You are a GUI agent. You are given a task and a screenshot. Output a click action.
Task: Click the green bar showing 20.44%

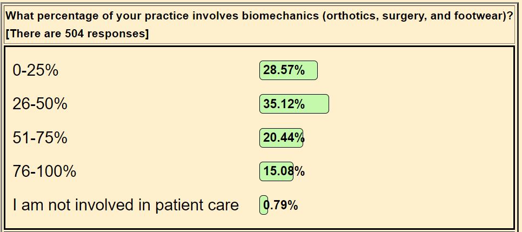click(281, 138)
